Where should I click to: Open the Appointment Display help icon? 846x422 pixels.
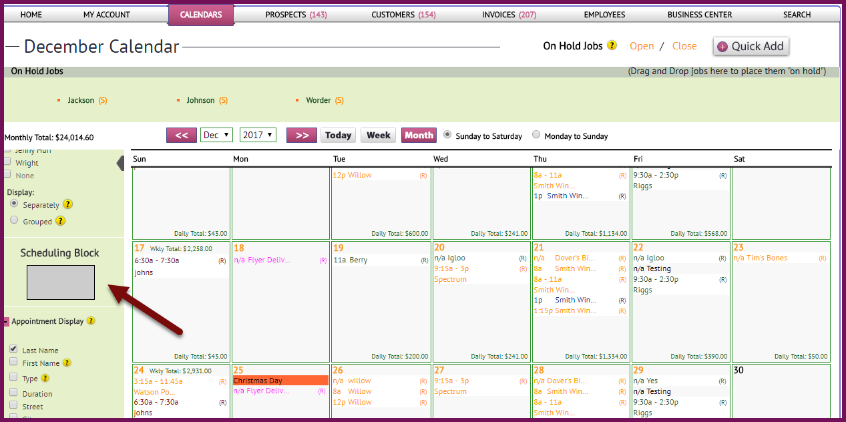pyautogui.click(x=91, y=321)
